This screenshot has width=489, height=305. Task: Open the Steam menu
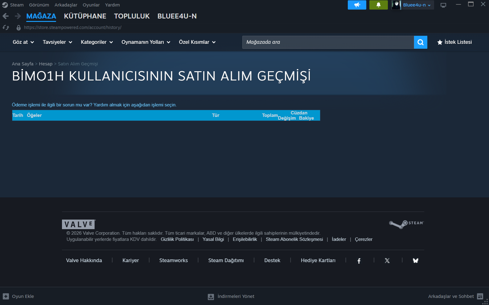click(x=17, y=5)
